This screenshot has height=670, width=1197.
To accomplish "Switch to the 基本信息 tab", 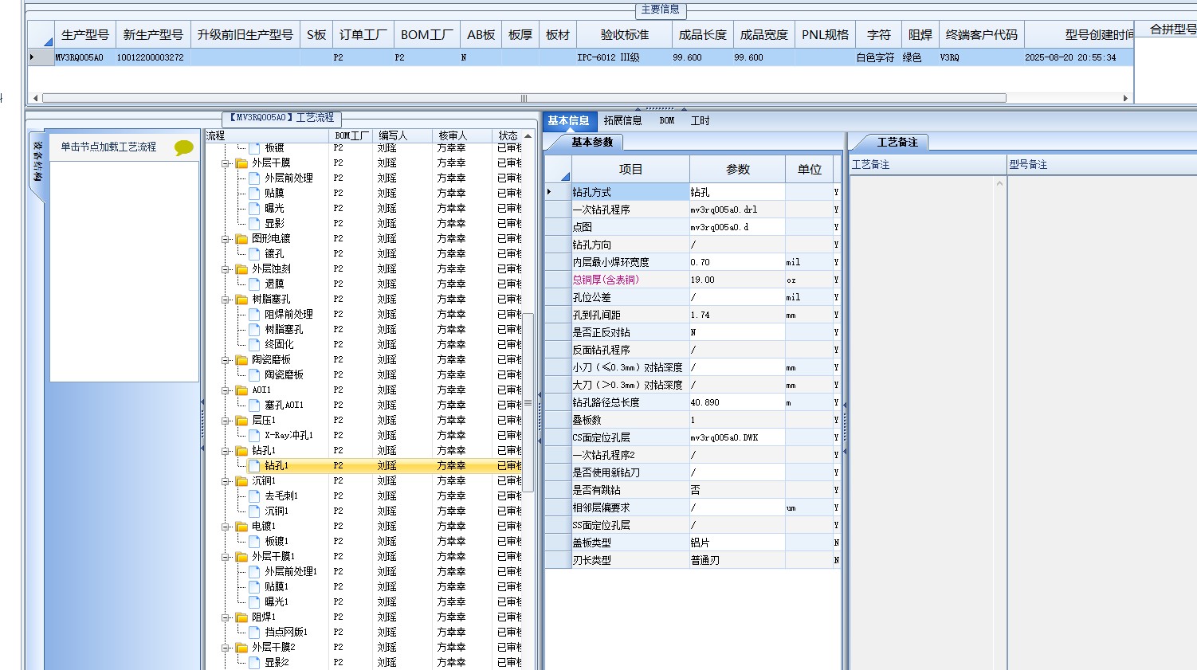I will (568, 121).
